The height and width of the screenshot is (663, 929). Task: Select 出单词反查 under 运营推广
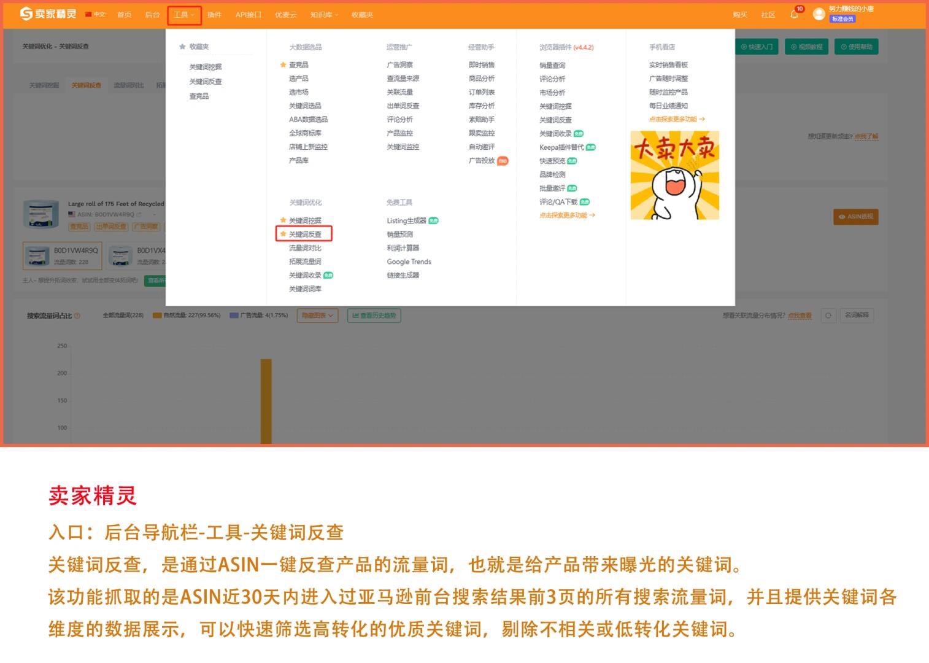(403, 106)
